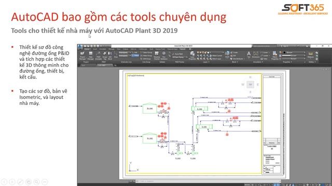
Task: Expand the Properties panel title
Action: click(x=287, y=62)
